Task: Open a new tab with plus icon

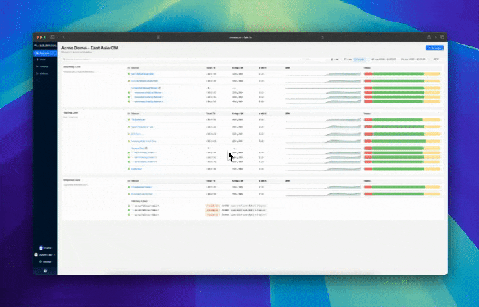Action: pos(435,37)
